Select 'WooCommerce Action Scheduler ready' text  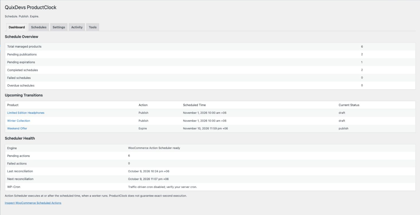(x=154, y=148)
